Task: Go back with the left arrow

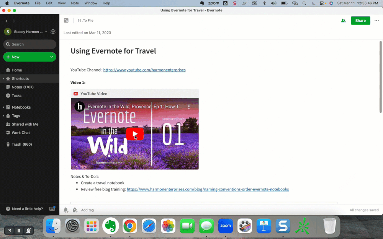Action: [7, 21]
